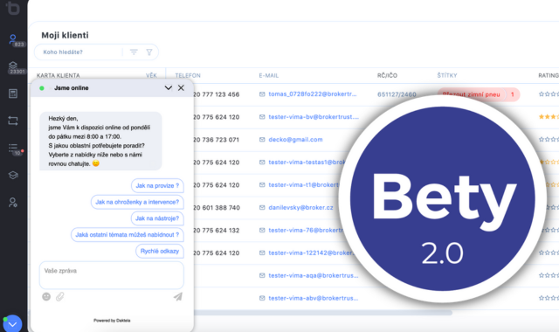
Task: Open email tester-vima-abv@brokertrus...
Action: pos(314,298)
